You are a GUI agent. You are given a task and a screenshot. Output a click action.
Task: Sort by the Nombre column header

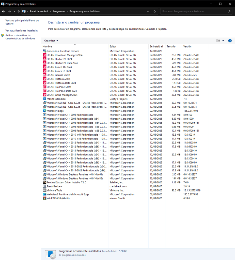click(47, 46)
